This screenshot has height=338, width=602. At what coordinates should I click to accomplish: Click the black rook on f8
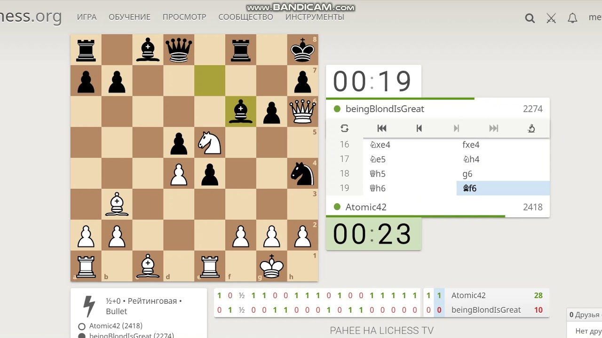[x=241, y=50]
